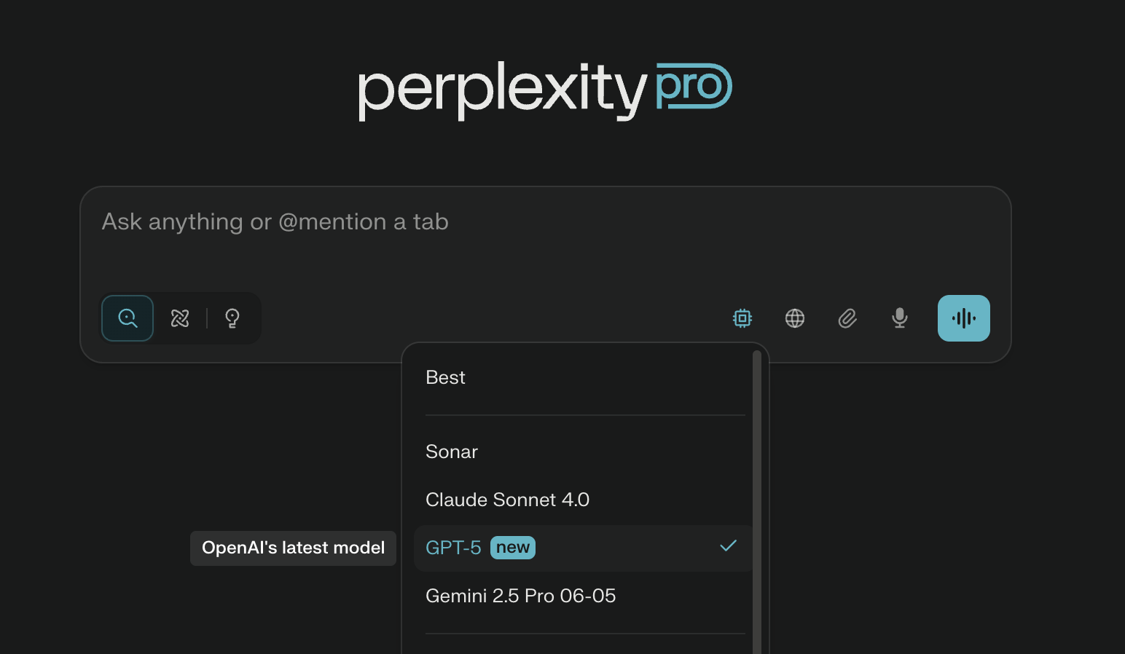
Task: Select the Search mode magnifier icon
Action: click(x=128, y=318)
